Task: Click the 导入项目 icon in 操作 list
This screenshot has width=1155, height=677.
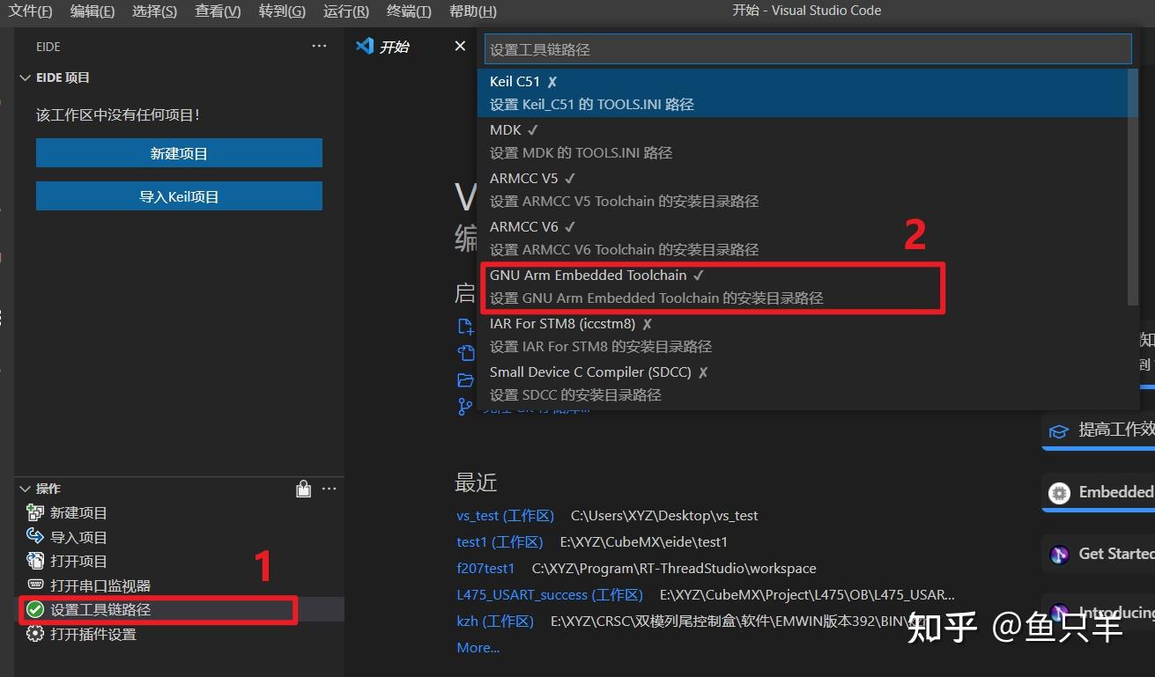Action: click(x=34, y=536)
